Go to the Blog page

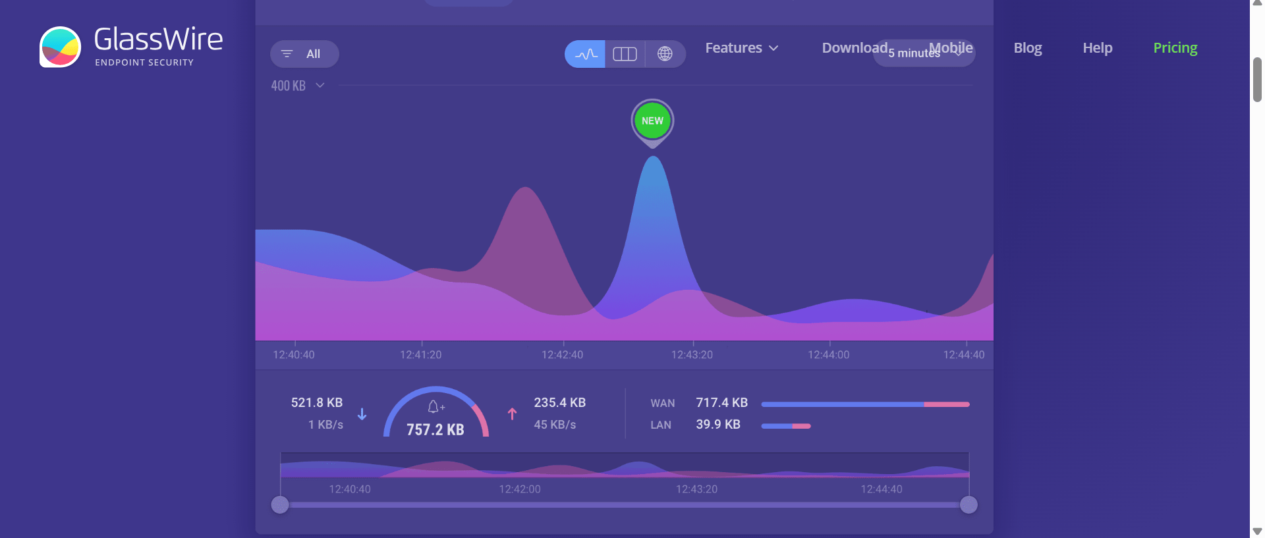(x=1028, y=48)
